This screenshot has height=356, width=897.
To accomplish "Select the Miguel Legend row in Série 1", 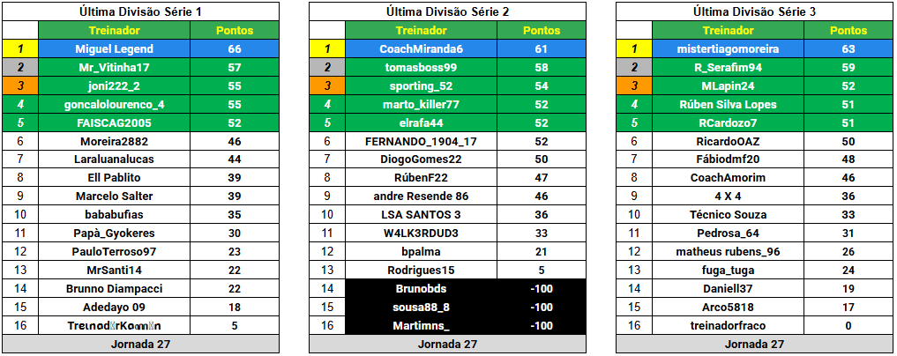I will [141, 49].
